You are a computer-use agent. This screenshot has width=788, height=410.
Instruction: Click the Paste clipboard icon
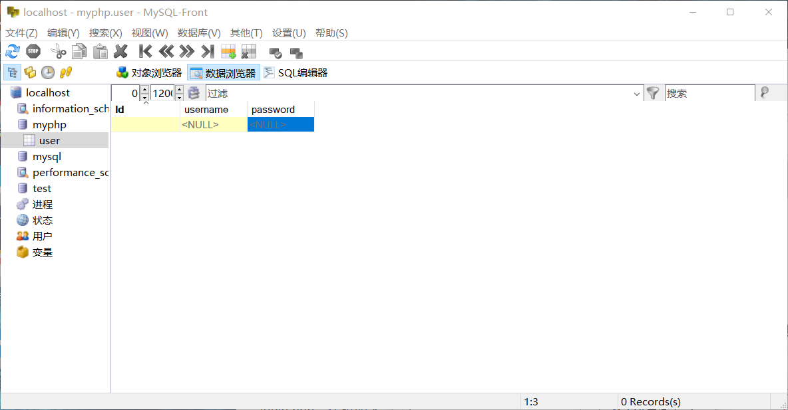(x=100, y=51)
